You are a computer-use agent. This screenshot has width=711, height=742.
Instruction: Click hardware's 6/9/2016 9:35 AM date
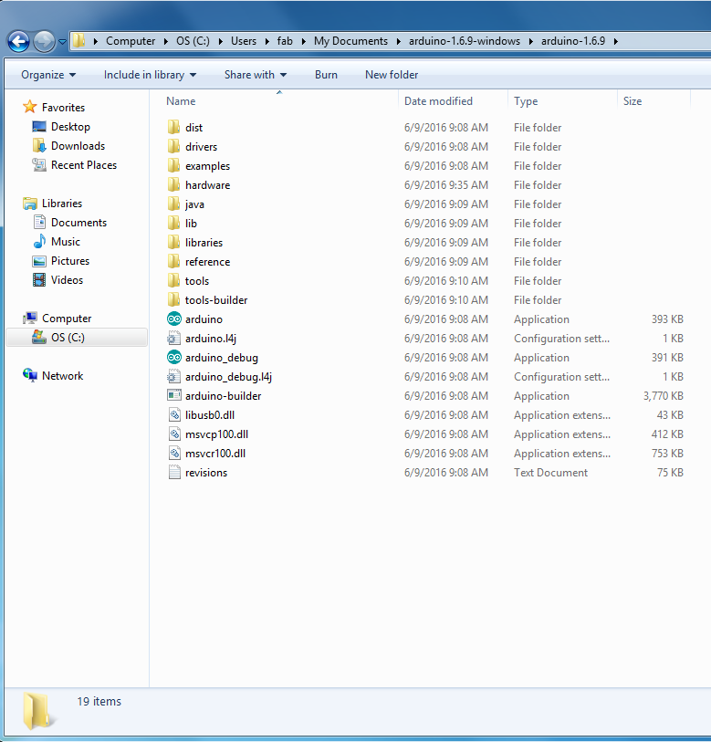coord(446,185)
